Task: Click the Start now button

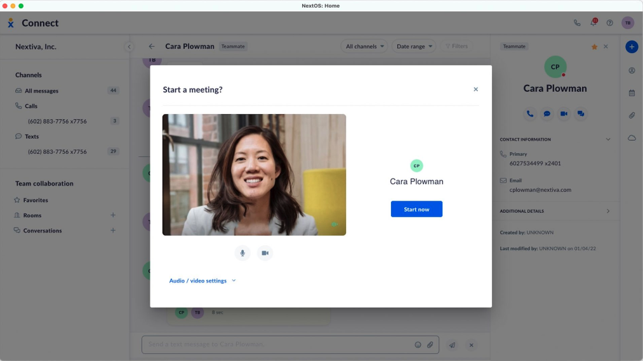Action: click(x=416, y=209)
